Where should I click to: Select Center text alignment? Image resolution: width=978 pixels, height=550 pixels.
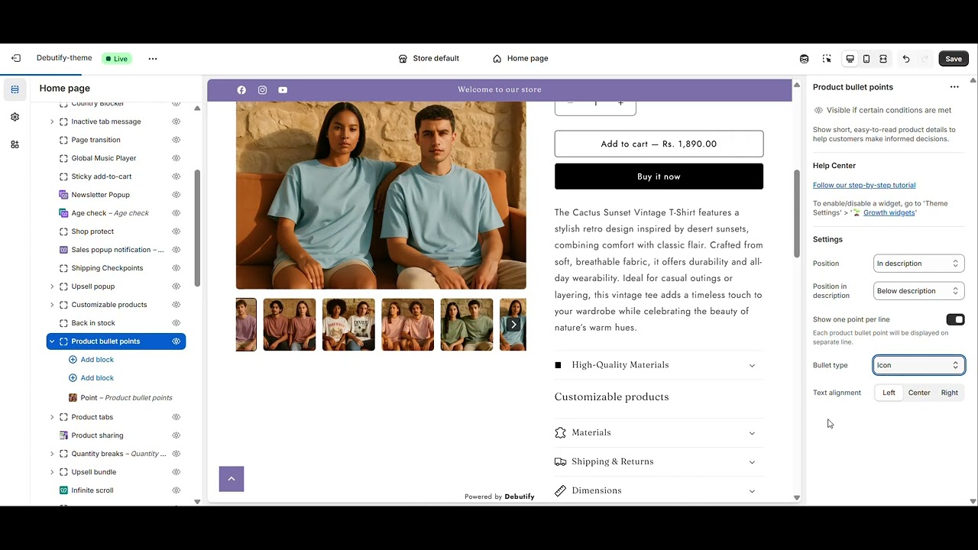coord(919,393)
